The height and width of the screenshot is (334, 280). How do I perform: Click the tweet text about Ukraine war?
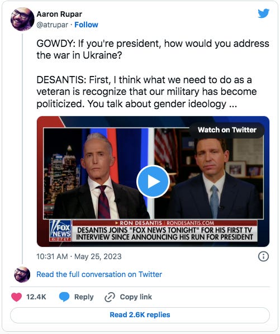click(x=153, y=74)
